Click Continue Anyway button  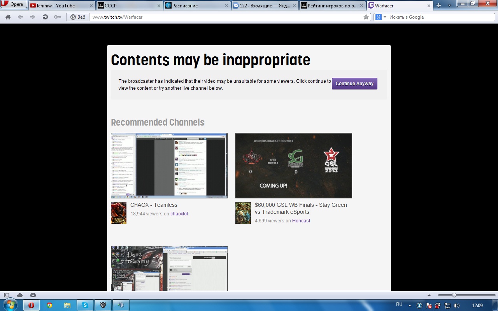click(354, 84)
